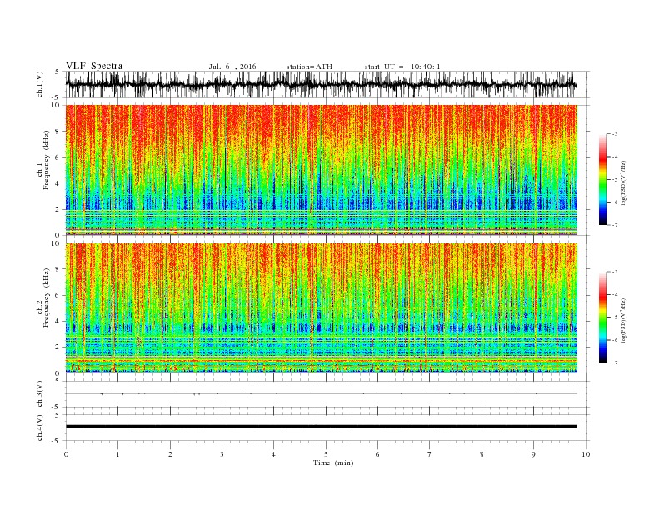
Task: Click the "Time (min)" axis label
Action: (333, 462)
